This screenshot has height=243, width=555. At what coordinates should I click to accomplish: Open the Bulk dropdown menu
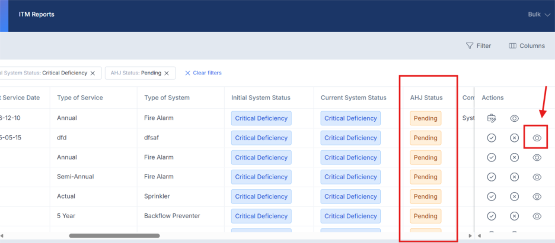click(x=538, y=15)
